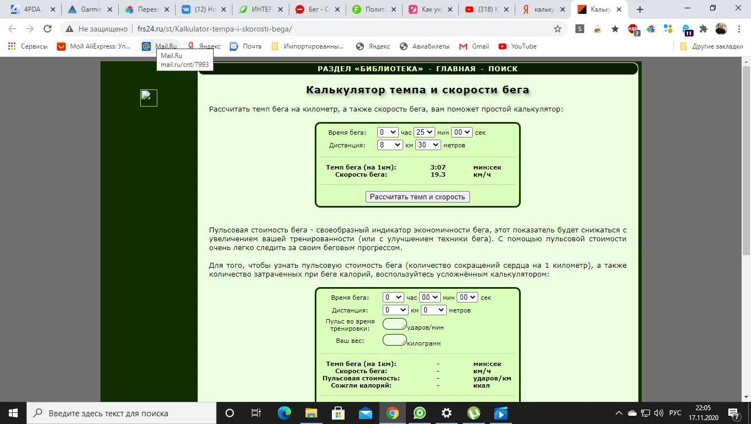Click the broken image on the green sidebar
Image resolution: width=751 pixels, height=424 pixels.
coord(149,98)
